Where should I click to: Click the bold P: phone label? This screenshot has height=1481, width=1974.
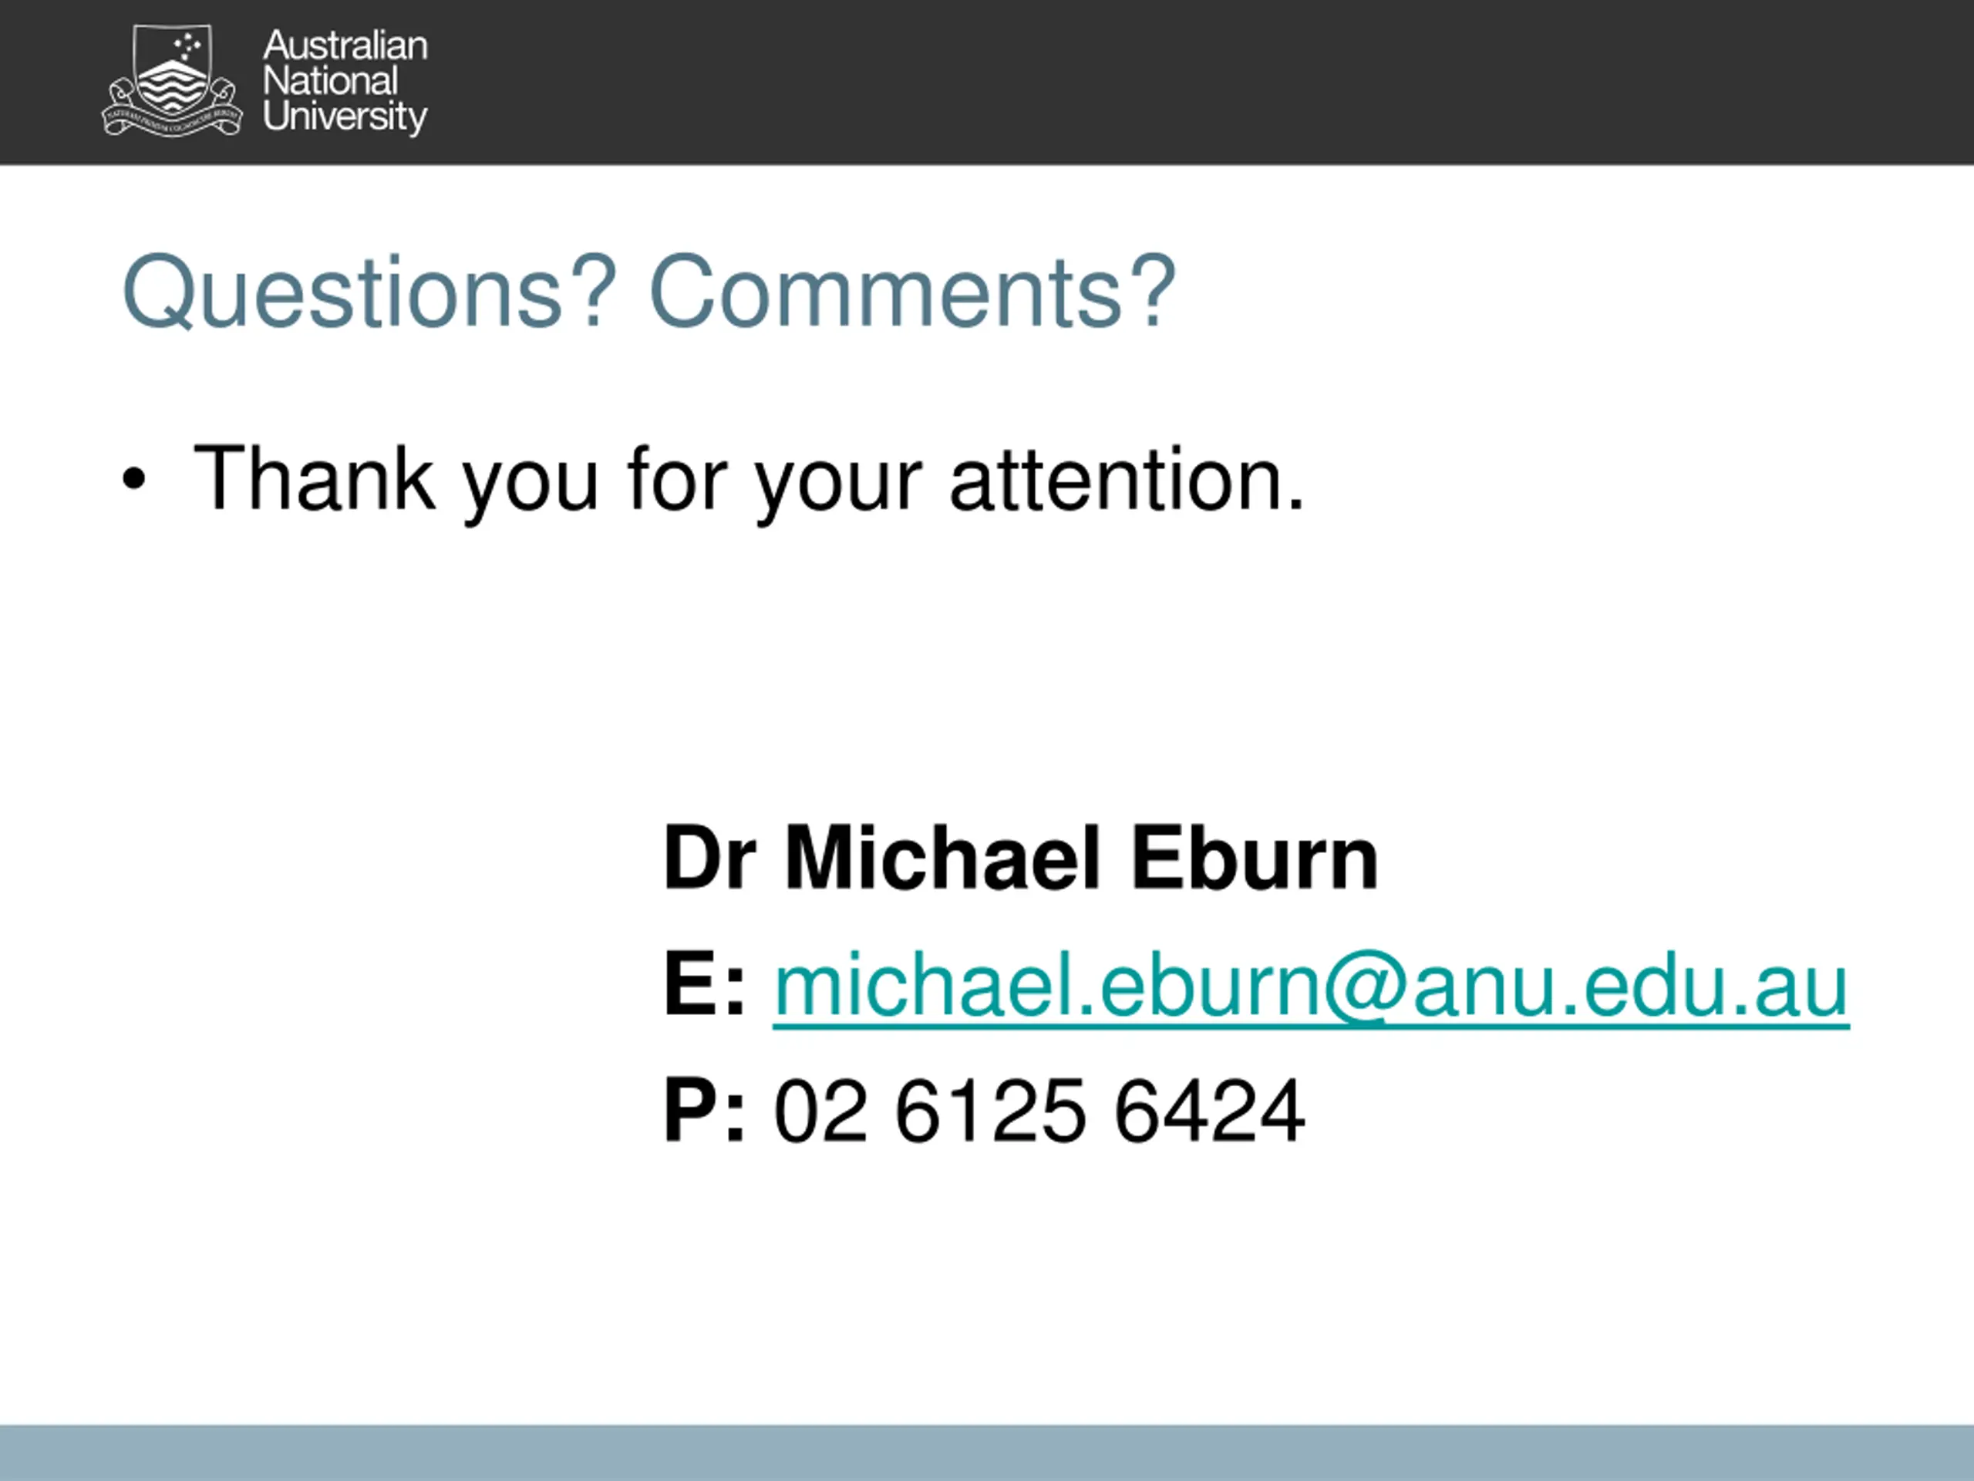(704, 1112)
